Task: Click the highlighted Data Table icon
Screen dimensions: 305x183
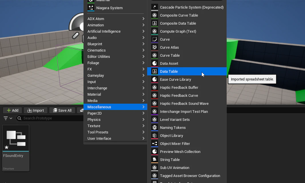Action: coord(154,71)
